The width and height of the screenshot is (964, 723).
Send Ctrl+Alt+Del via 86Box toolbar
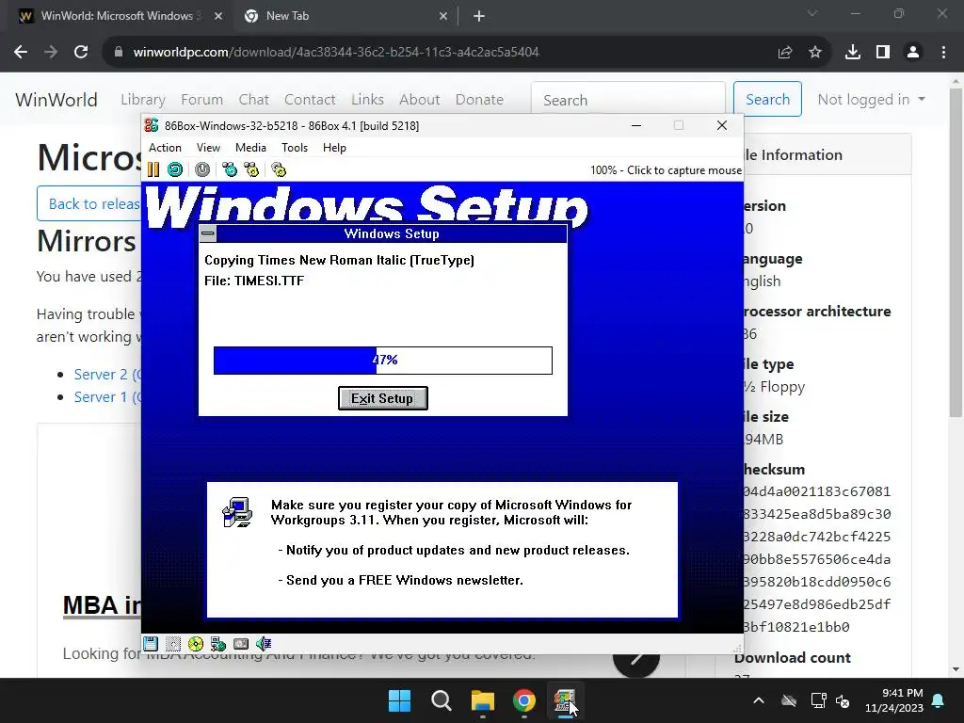point(230,169)
